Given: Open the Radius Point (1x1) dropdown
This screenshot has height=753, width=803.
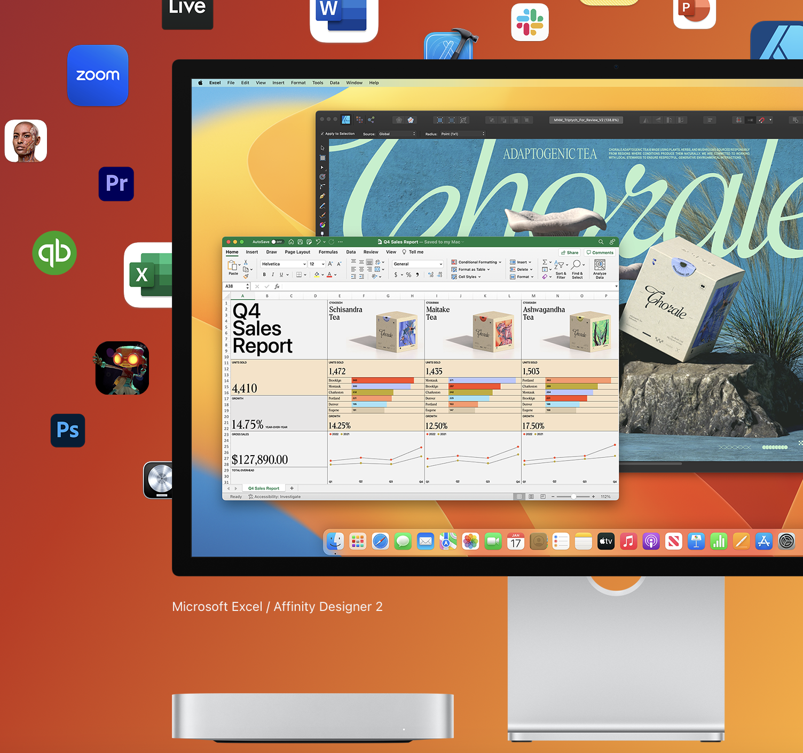Looking at the screenshot, I should coord(462,134).
